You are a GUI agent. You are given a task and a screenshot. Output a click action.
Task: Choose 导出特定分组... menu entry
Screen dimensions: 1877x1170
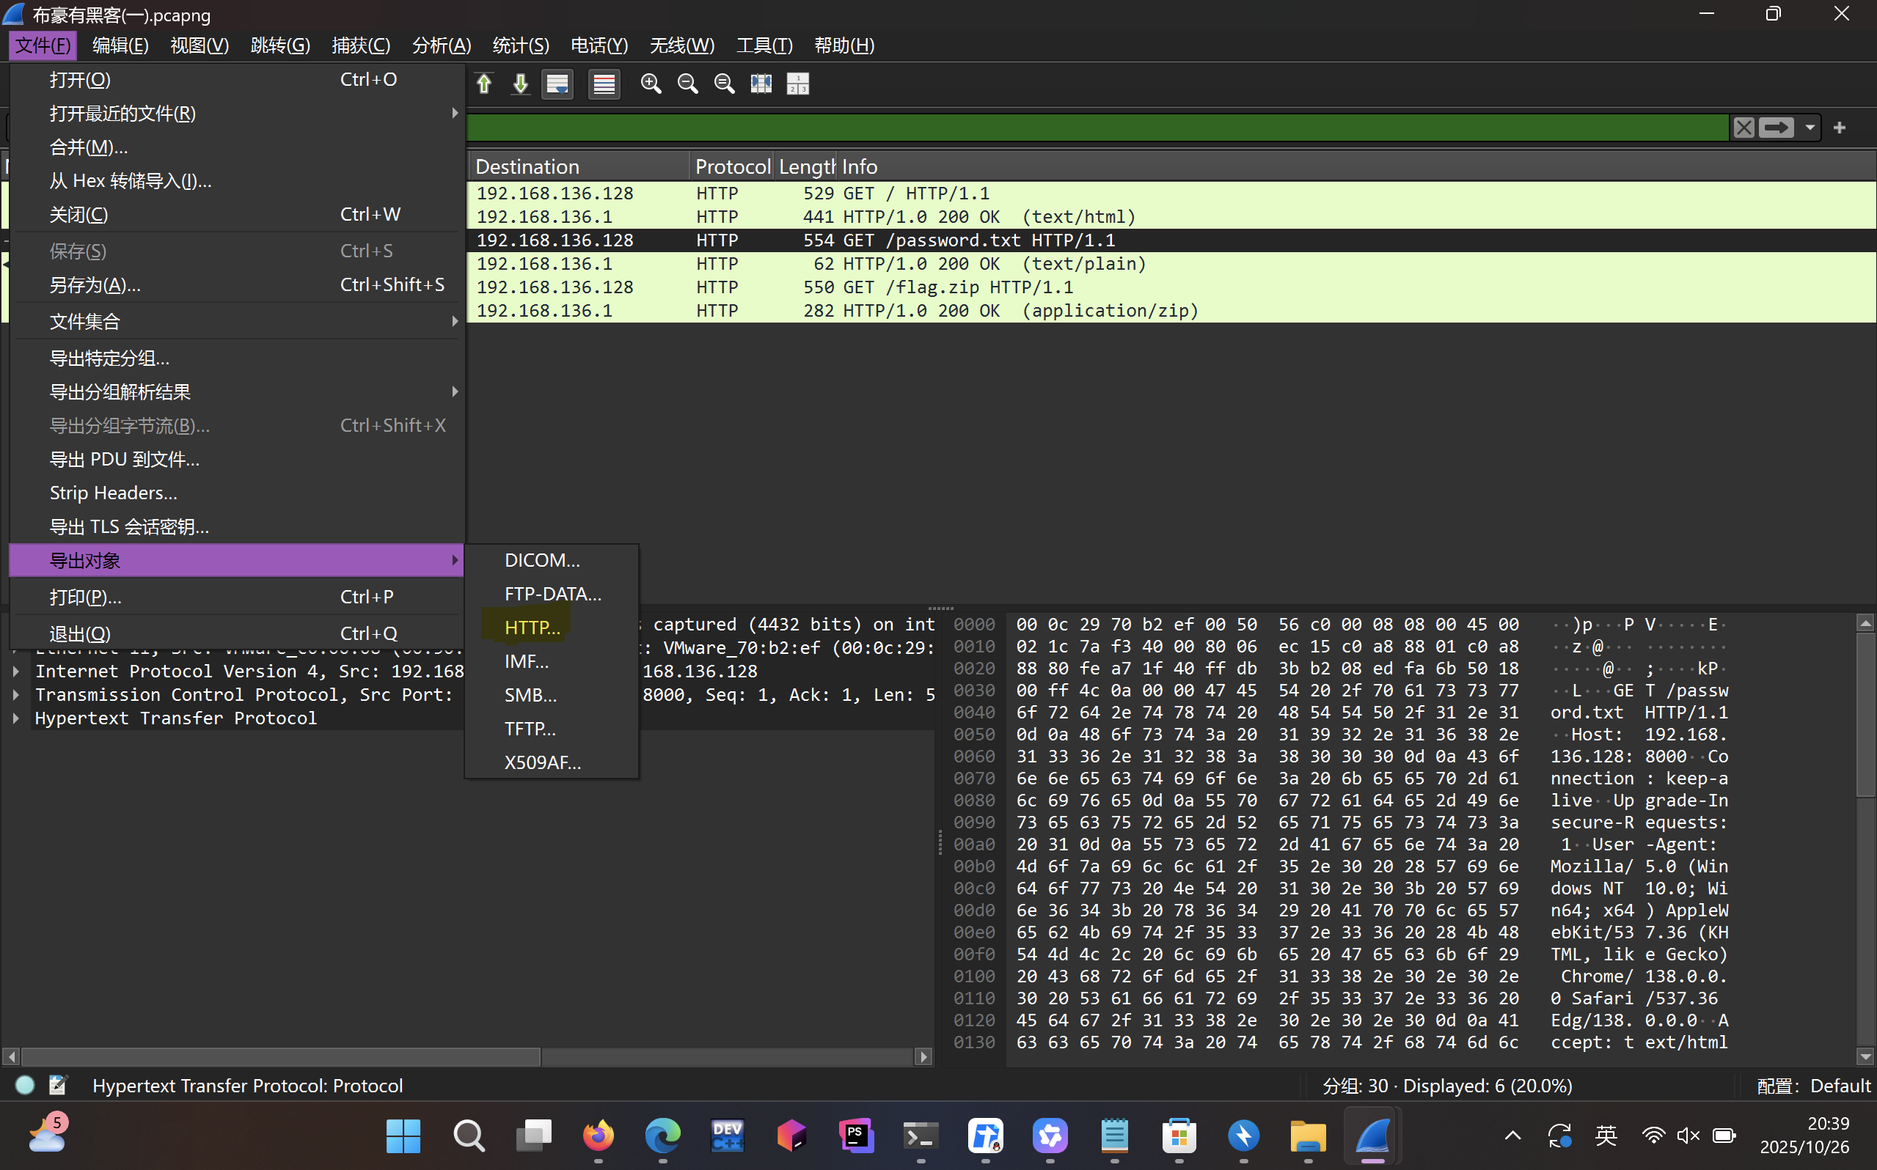[x=237, y=358]
